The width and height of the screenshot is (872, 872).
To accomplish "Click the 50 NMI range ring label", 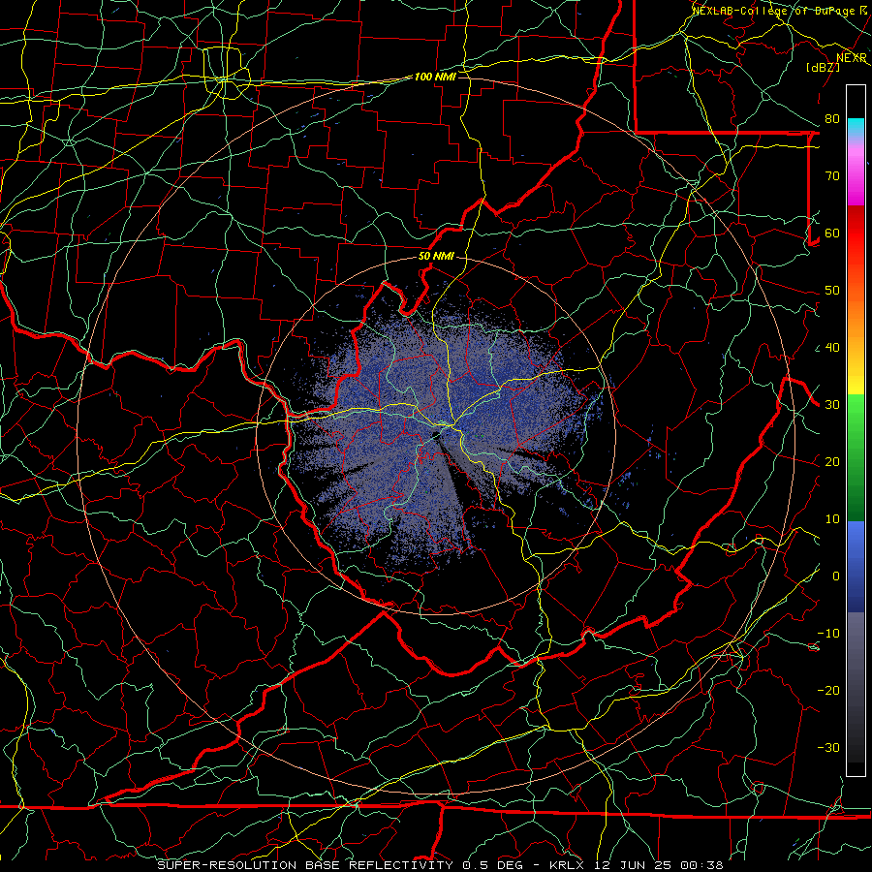I will tap(436, 257).
